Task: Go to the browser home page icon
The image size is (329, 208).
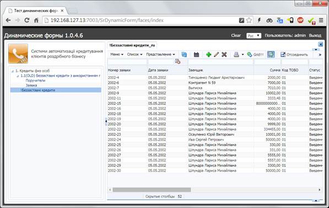Action: (x=36, y=20)
